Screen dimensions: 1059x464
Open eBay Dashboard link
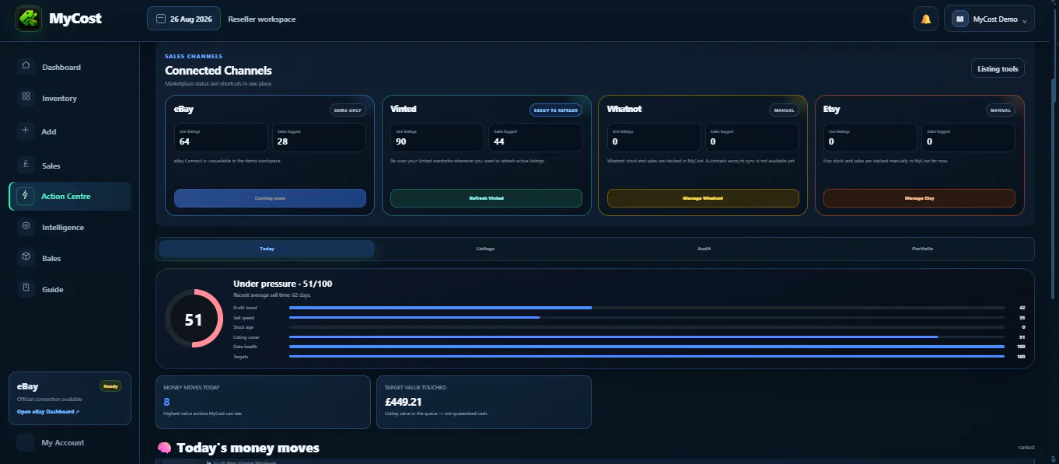coord(48,411)
